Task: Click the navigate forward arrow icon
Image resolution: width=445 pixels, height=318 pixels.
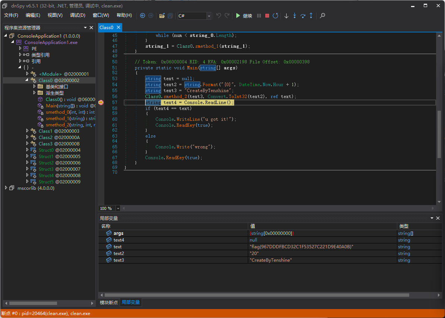Action: pyautogui.click(x=151, y=16)
